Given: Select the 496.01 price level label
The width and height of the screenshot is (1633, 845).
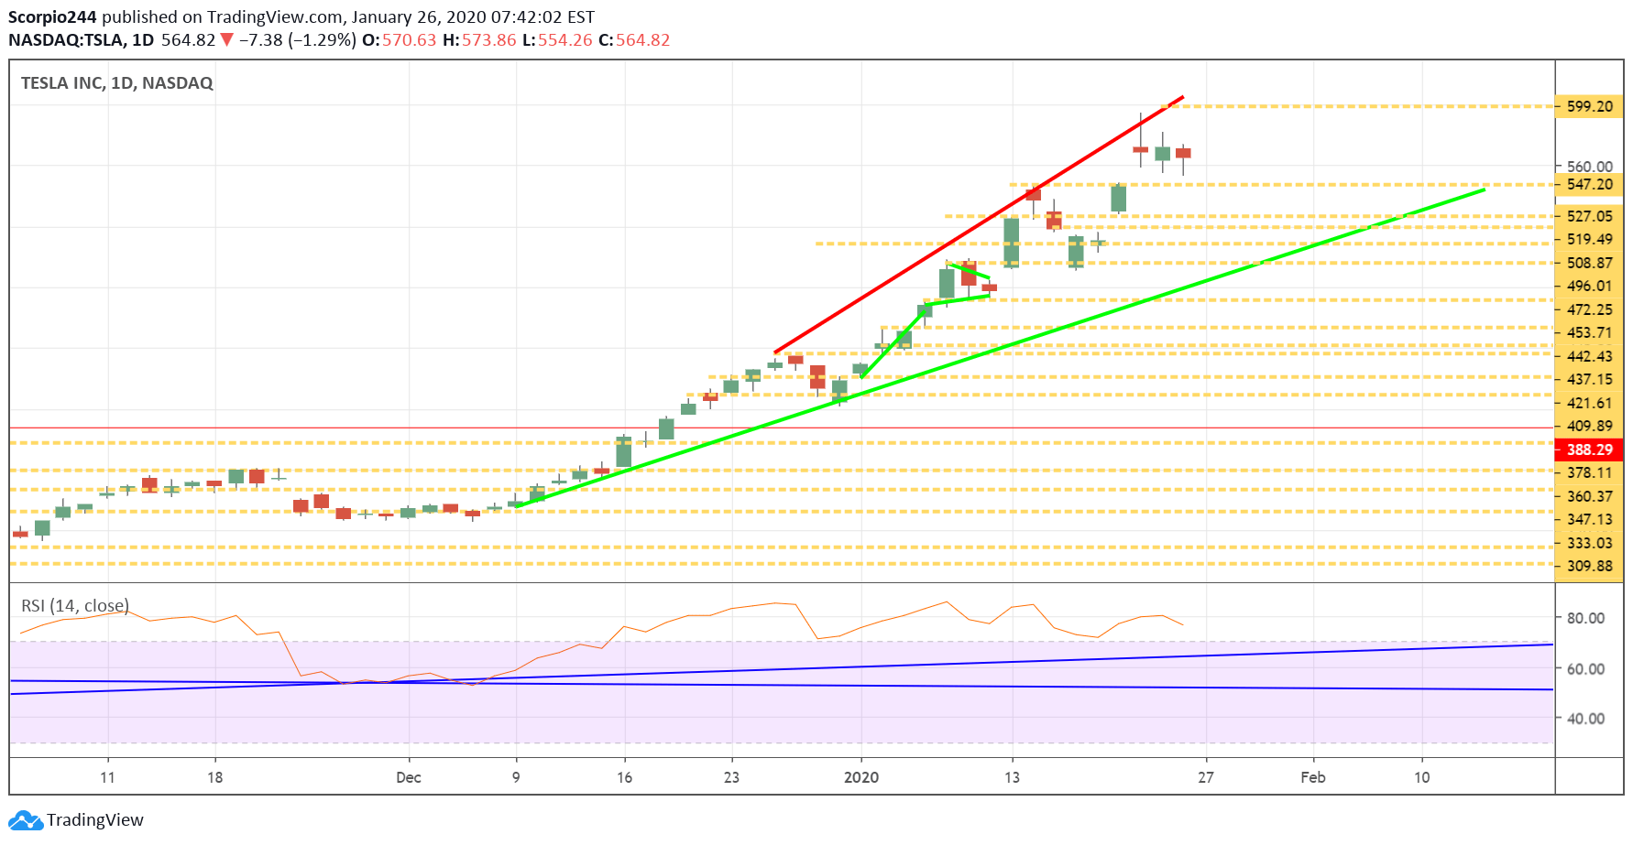Looking at the screenshot, I should coord(1589,286).
